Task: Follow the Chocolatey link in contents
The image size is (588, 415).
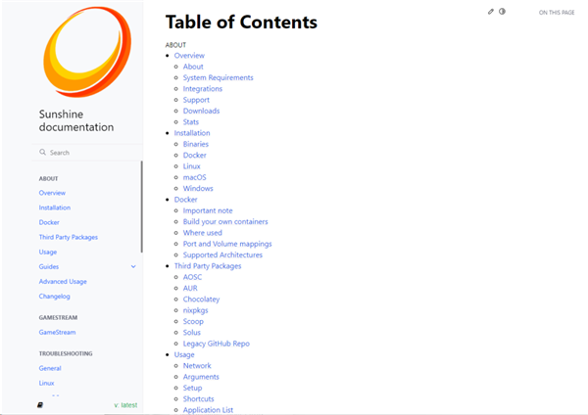Action: pyautogui.click(x=201, y=300)
